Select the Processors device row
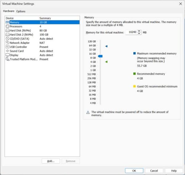Viewport: 185px width, 175px height. [43, 26]
